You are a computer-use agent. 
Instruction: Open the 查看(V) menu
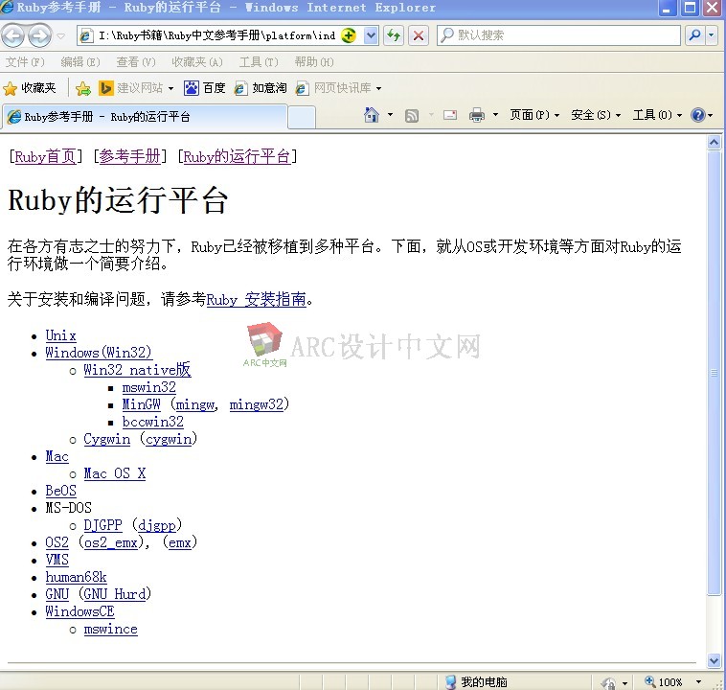[136, 61]
